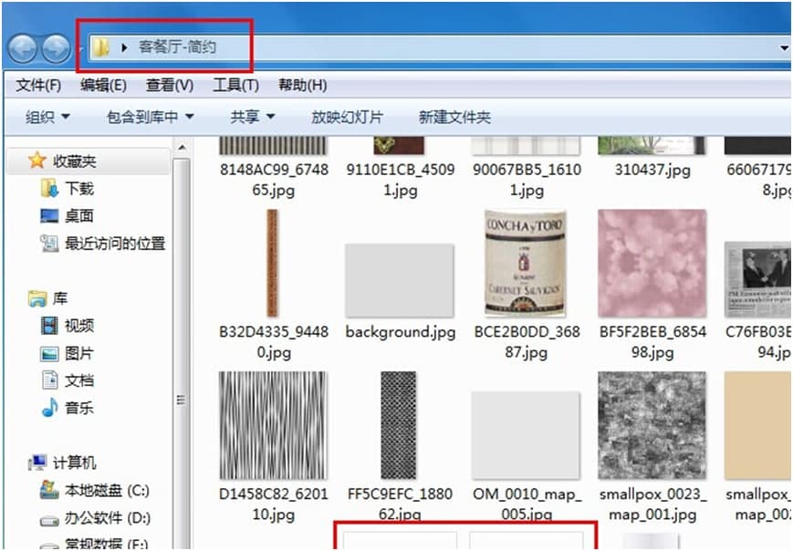Open the 组织 dropdown
The width and height of the screenshot is (793, 551).
point(47,118)
